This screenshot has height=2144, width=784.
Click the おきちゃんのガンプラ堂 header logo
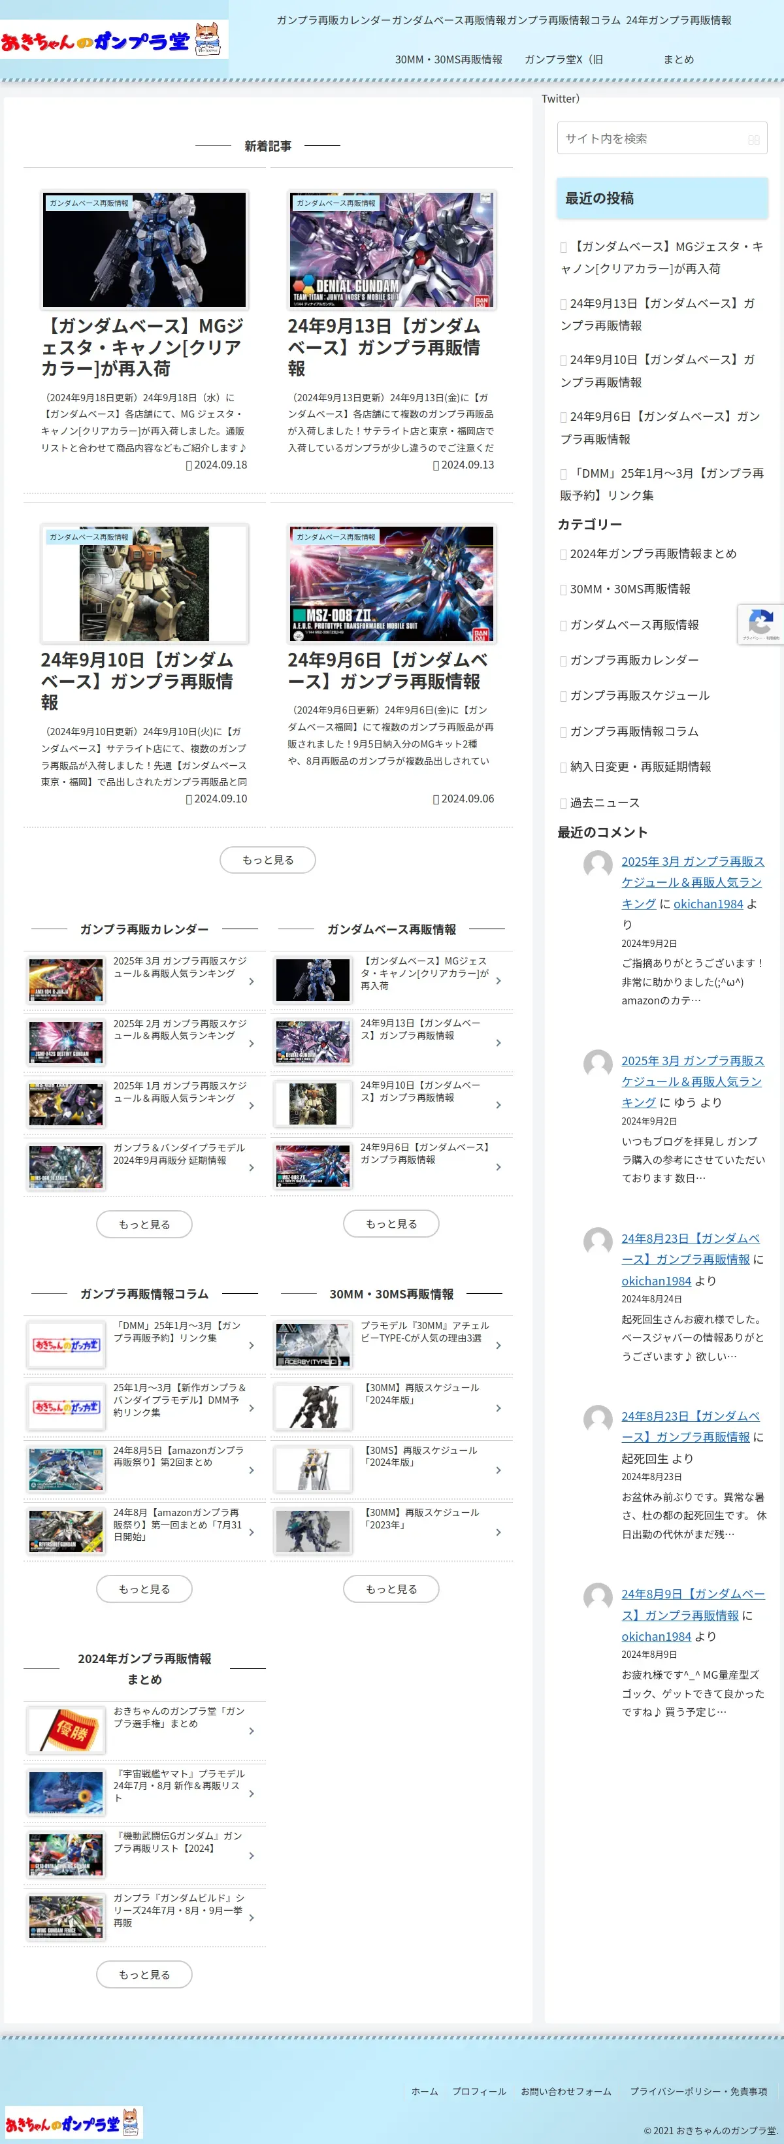pos(114,39)
